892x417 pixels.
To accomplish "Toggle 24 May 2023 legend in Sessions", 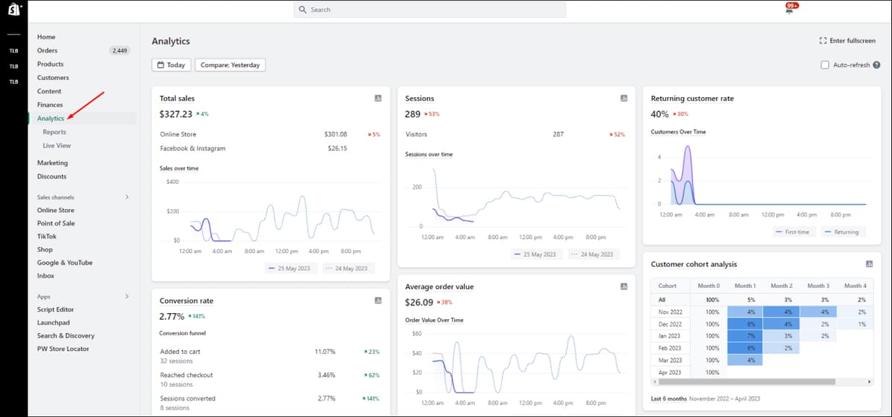I will click(x=593, y=254).
